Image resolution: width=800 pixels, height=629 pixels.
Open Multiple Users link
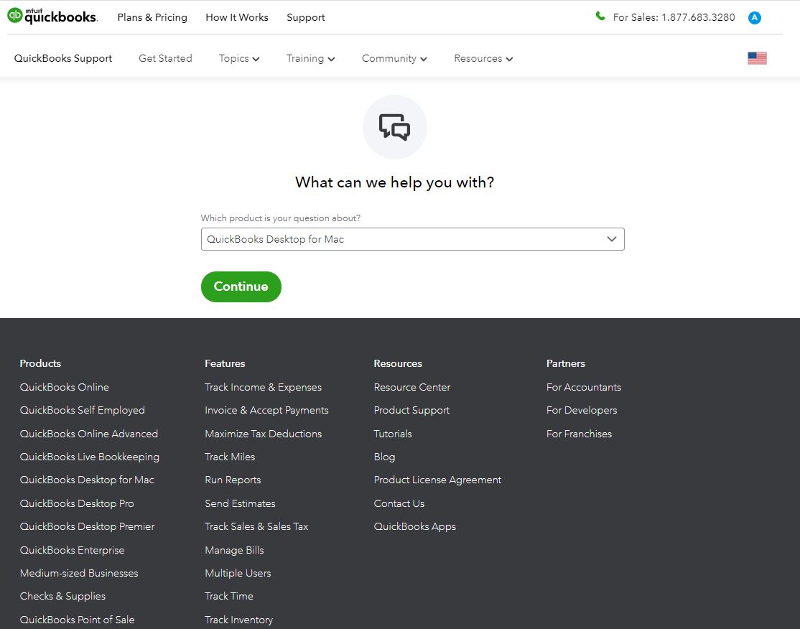click(238, 573)
